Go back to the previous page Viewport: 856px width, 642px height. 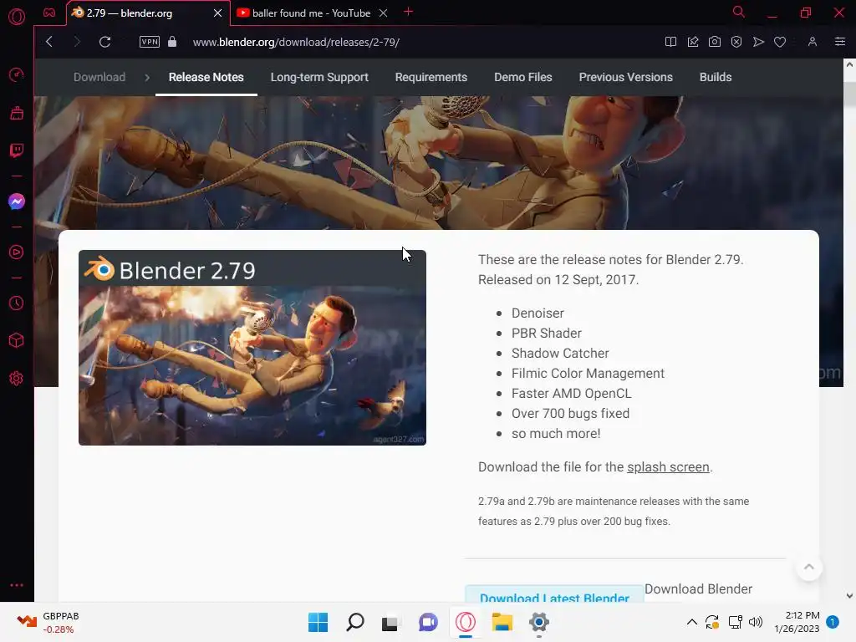tap(49, 42)
